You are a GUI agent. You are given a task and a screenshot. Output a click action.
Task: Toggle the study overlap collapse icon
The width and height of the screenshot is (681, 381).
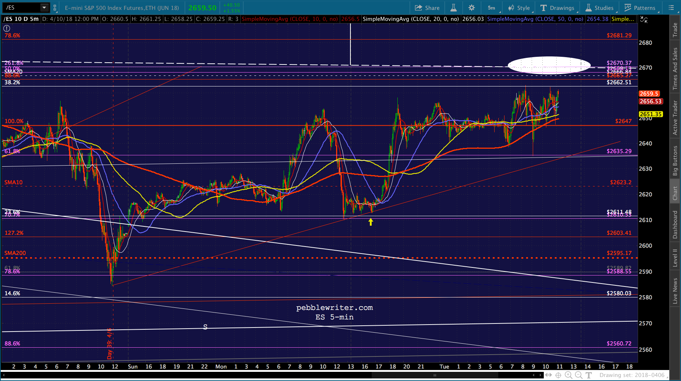click(644, 19)
